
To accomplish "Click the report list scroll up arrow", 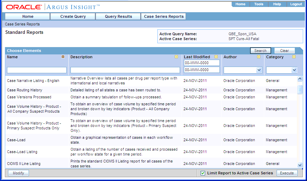I will pyautogui.click(x=300, y=79).
